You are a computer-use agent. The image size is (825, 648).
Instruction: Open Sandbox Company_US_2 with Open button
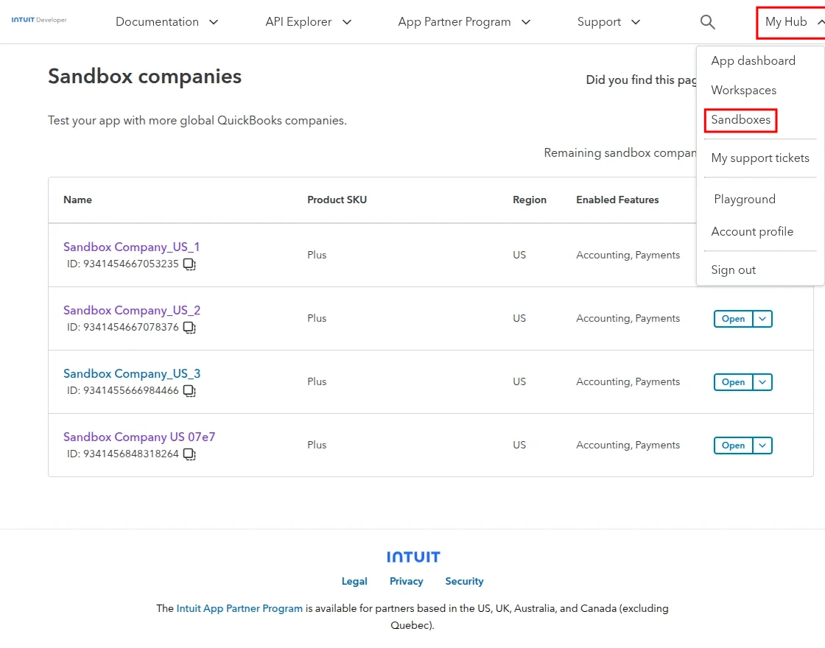[x=733, y=319]
